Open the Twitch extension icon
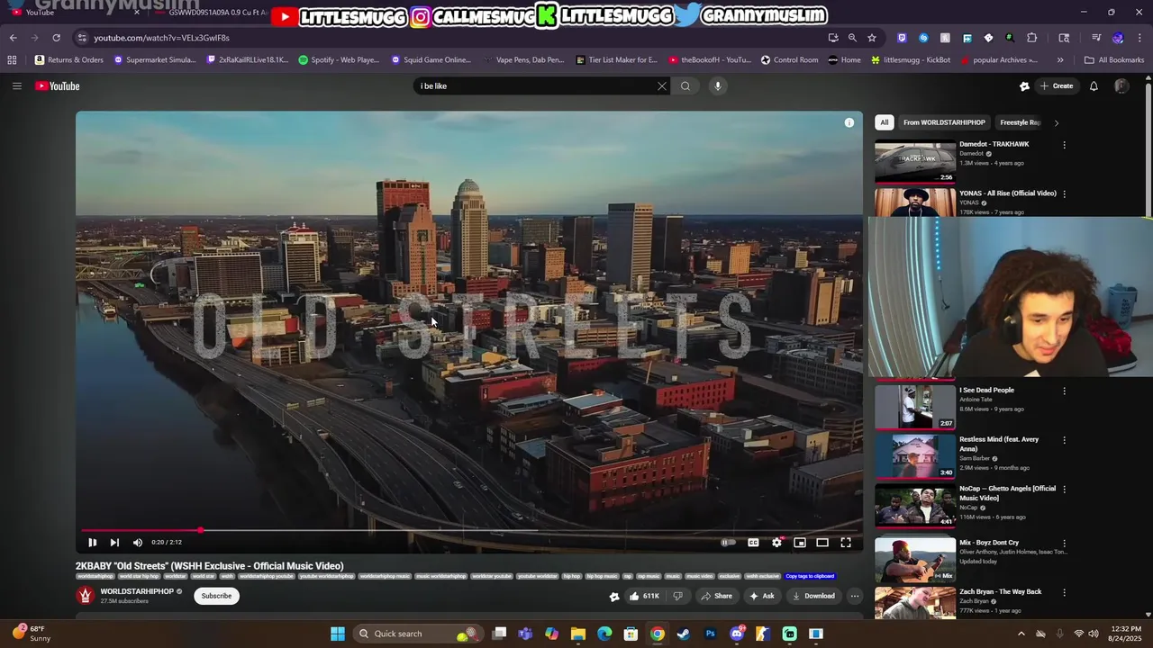The width and height of the screenshot is (1153, 648). pyautogui.click(x=902, y=38)
